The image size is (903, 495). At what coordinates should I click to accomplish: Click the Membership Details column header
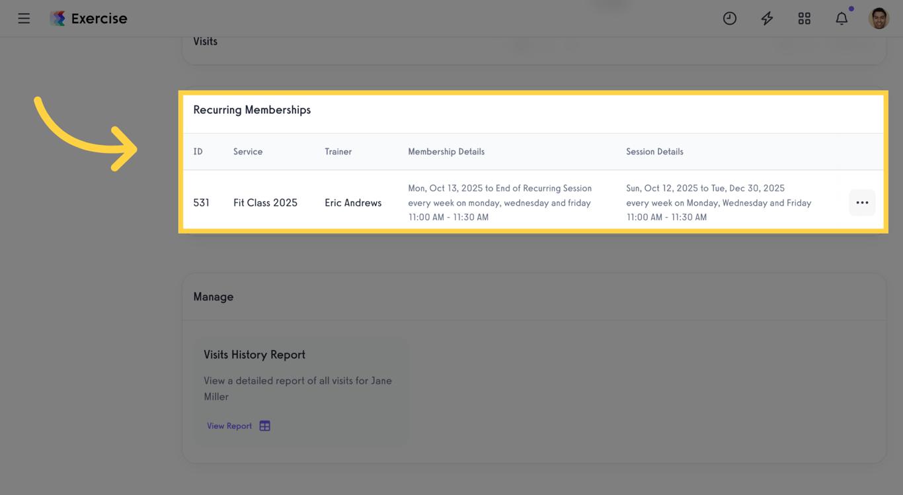446,152
